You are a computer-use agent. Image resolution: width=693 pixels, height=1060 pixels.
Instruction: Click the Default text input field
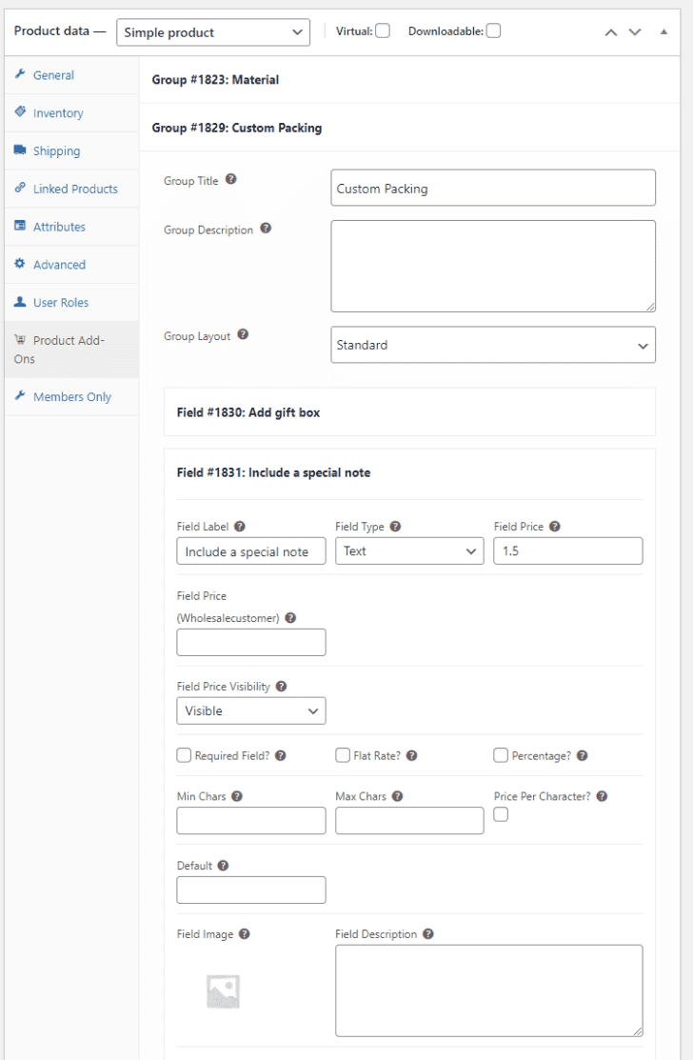point(250,890)
